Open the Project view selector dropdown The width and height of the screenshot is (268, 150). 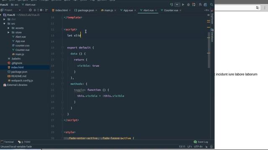20,10
